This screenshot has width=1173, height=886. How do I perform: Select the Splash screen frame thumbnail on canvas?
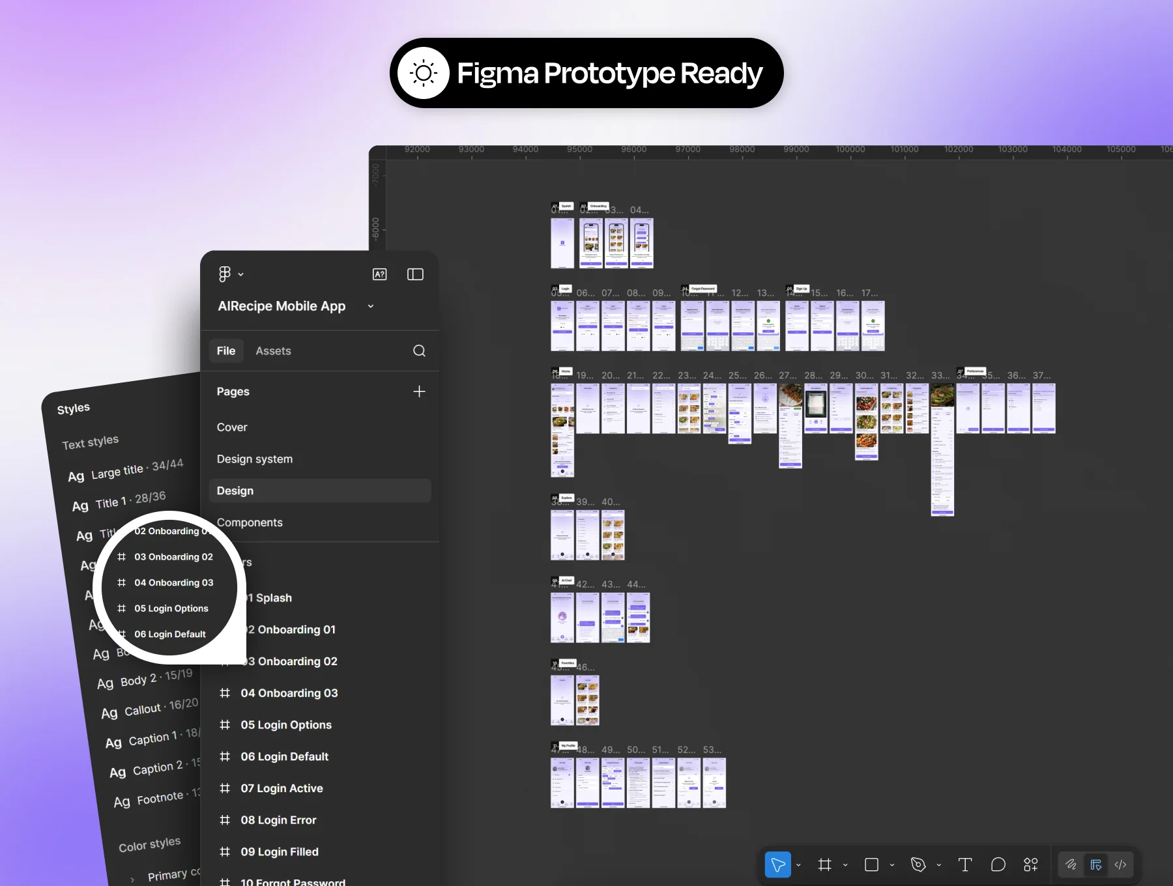tap(562, 243)
